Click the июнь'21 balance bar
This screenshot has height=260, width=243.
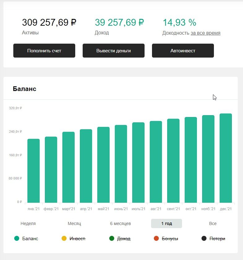(x=121, y=164)
